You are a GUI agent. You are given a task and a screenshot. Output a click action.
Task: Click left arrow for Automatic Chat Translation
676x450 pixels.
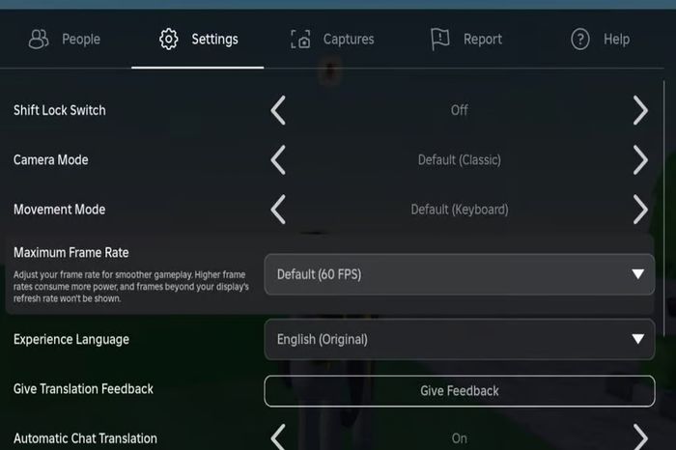point(278,437)
